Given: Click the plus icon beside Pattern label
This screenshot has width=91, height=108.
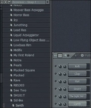Looking at the screenshot, I should tap(82, 56).
